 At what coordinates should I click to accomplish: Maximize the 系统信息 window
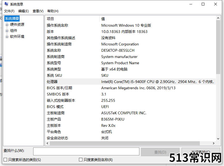203,4
